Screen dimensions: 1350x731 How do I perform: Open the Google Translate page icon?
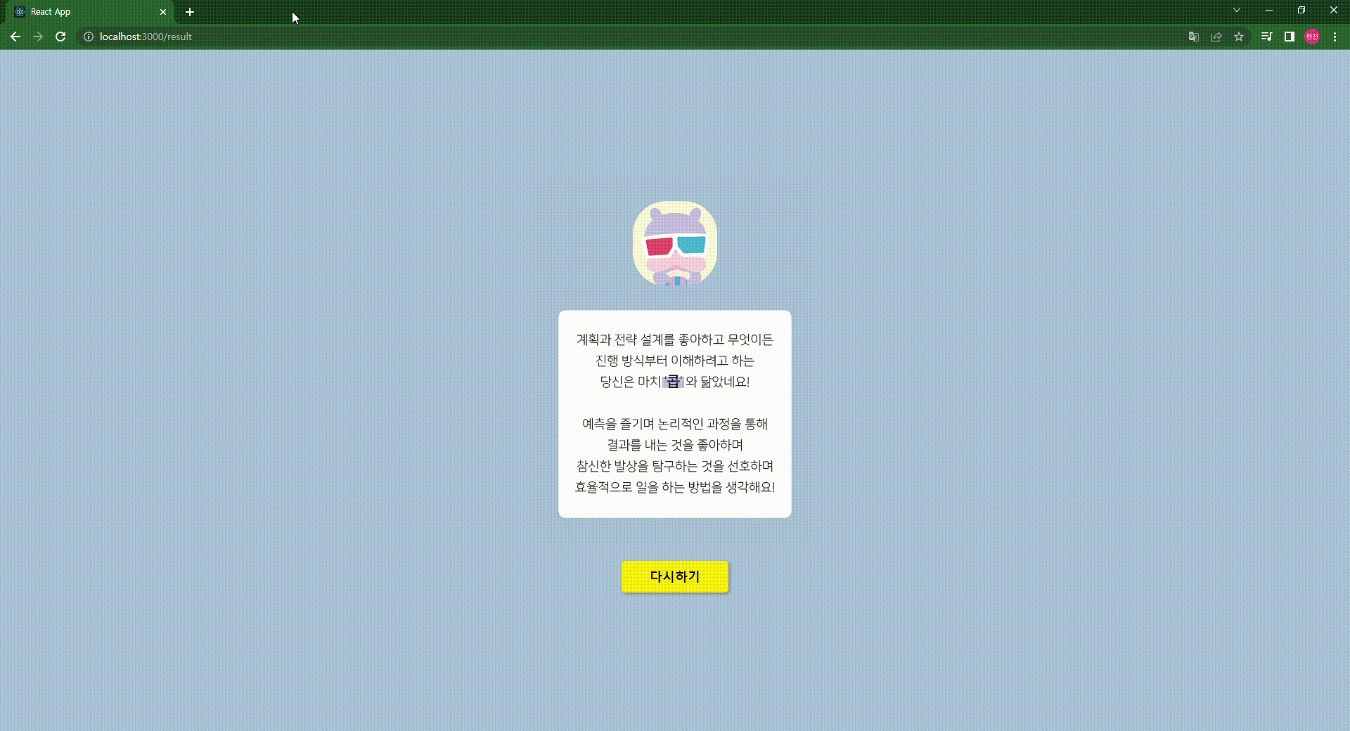[x=1194, y=37]
